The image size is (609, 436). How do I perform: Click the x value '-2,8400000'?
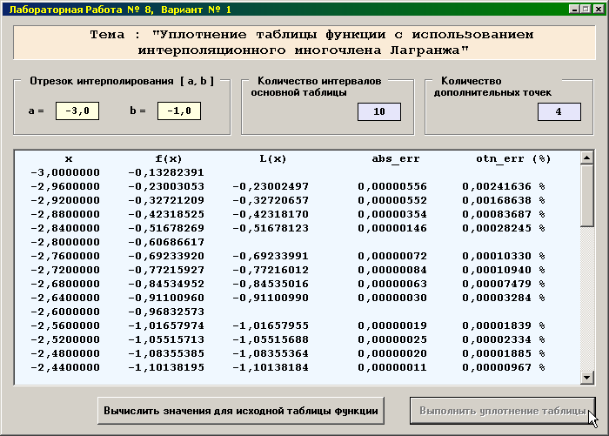click(x=65, y=228)
